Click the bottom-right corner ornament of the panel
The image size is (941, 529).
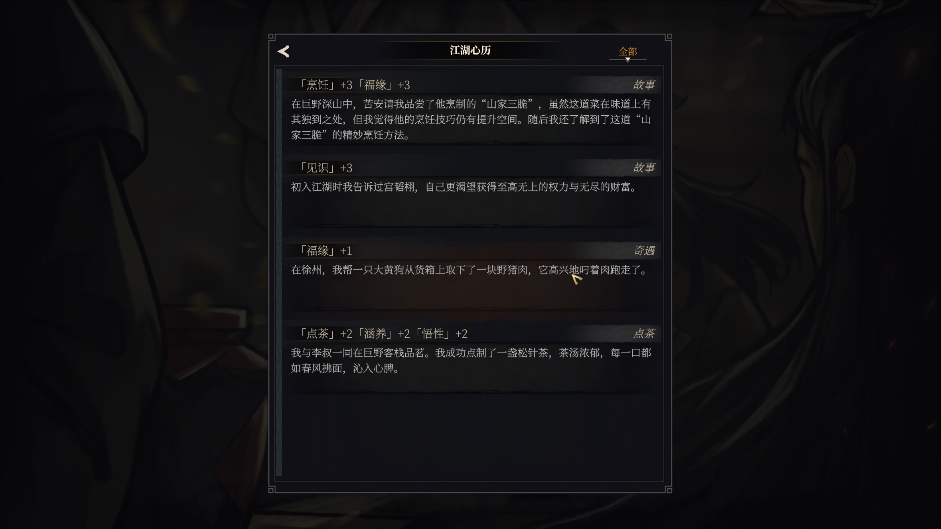(669, 490)
